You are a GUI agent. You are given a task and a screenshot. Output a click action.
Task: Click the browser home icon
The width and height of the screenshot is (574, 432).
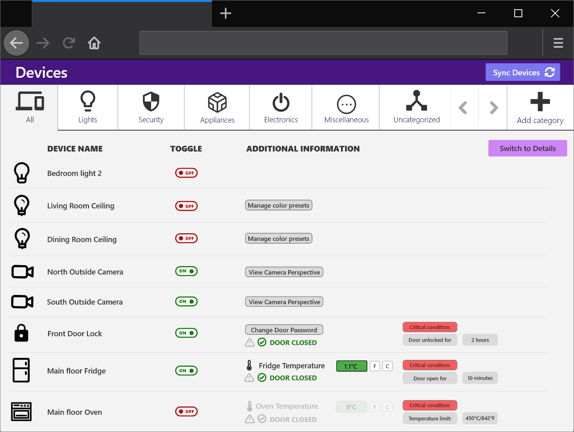click(x=94, y=43)
